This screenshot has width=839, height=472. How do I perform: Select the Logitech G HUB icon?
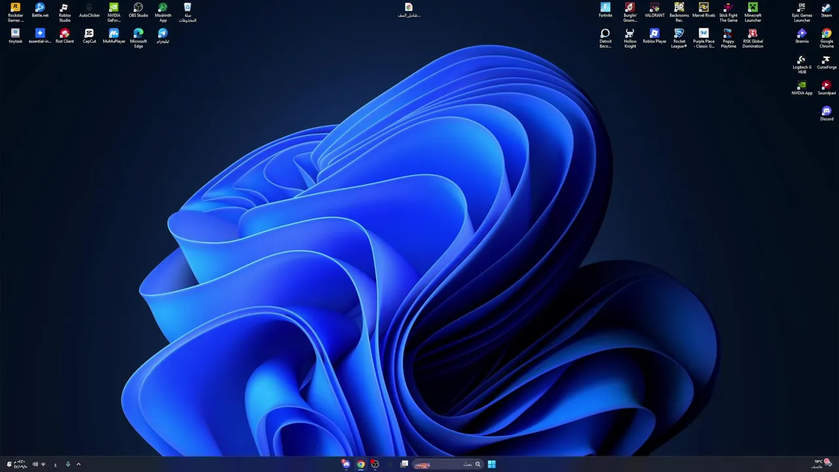(802, 64)
